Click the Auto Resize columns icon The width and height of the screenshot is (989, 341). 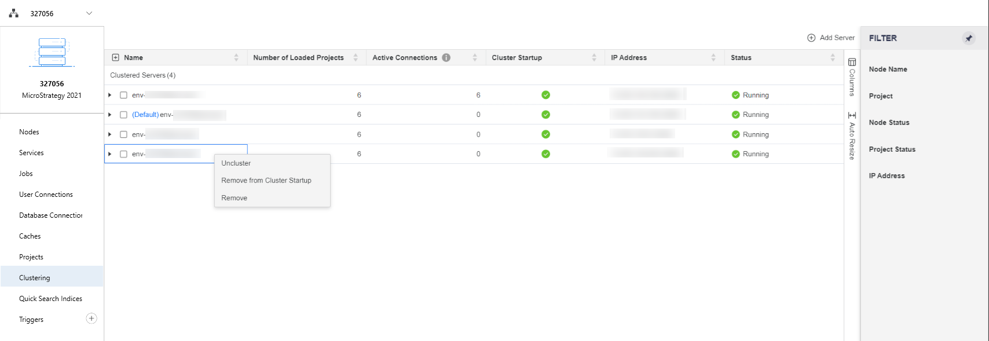tap(852, 115)
